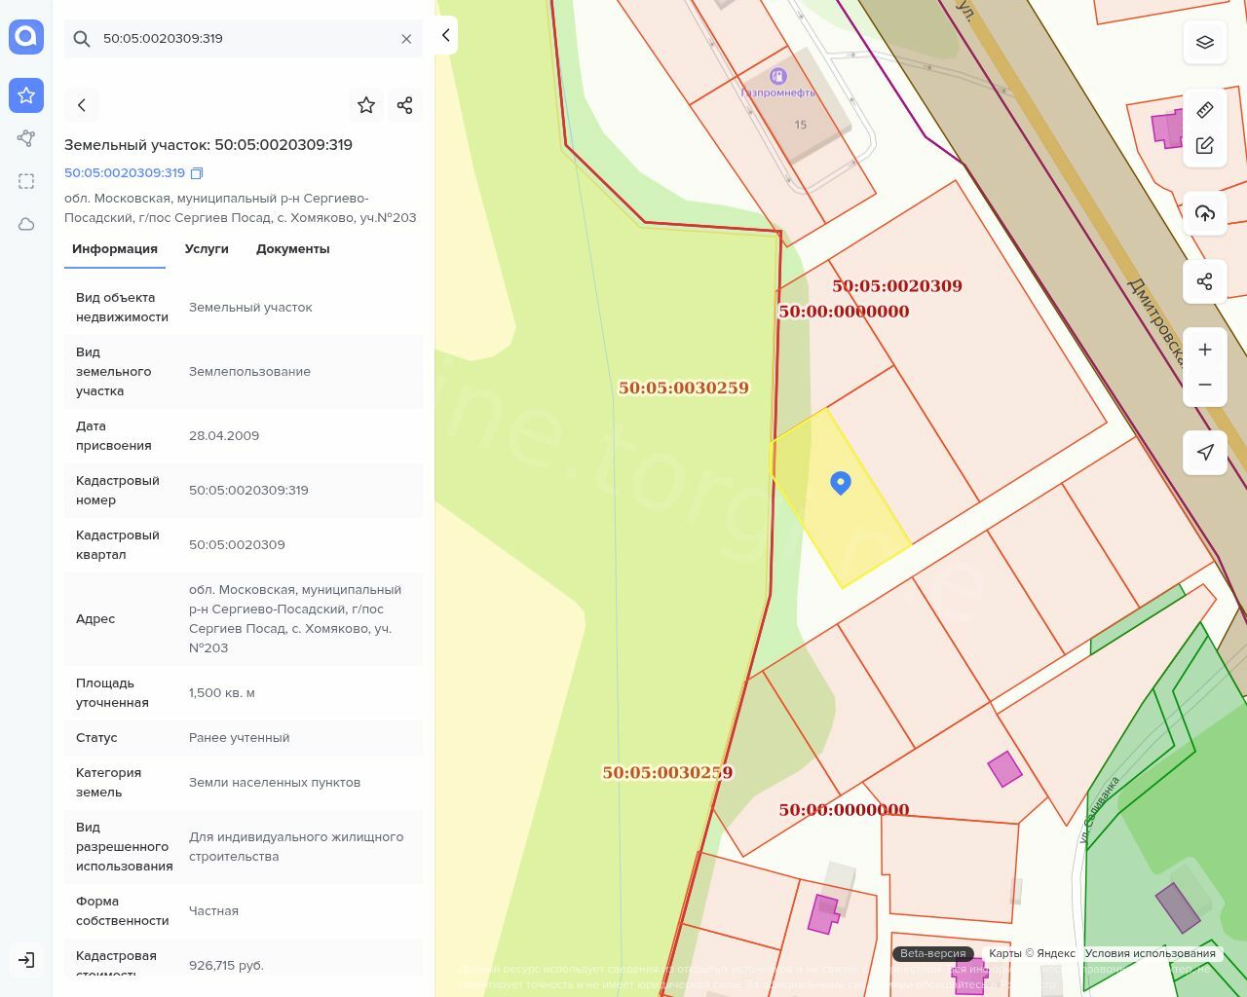Collapse the side panel with chevron

point(445,35)
